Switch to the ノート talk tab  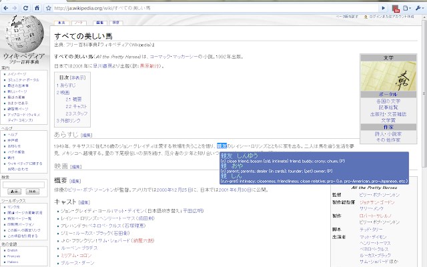79,23
